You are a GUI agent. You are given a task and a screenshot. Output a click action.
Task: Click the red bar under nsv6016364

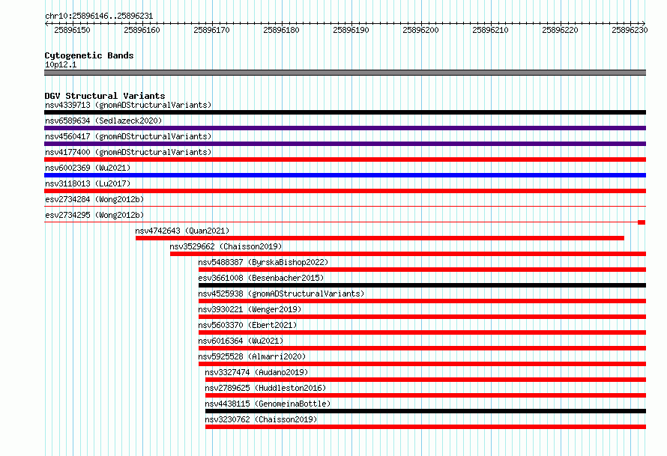423,348
